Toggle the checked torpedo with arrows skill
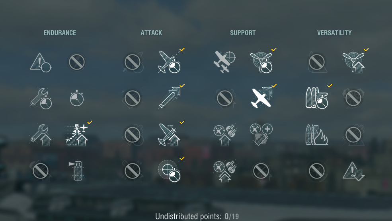The width and height of the screenshot is (392, 221). pos(170,98)
